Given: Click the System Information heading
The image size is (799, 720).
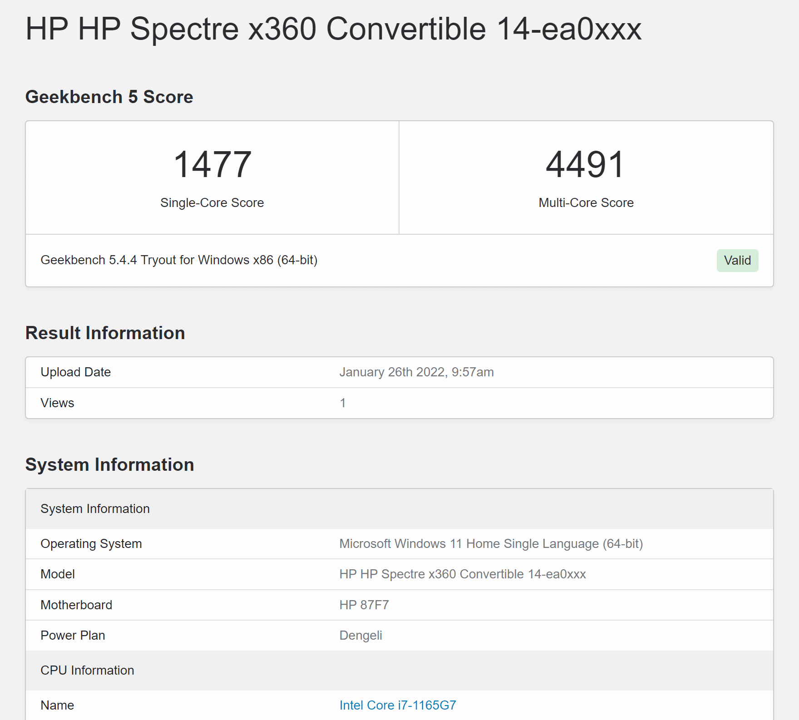Looking at the screenshot, I should point(109,464).
